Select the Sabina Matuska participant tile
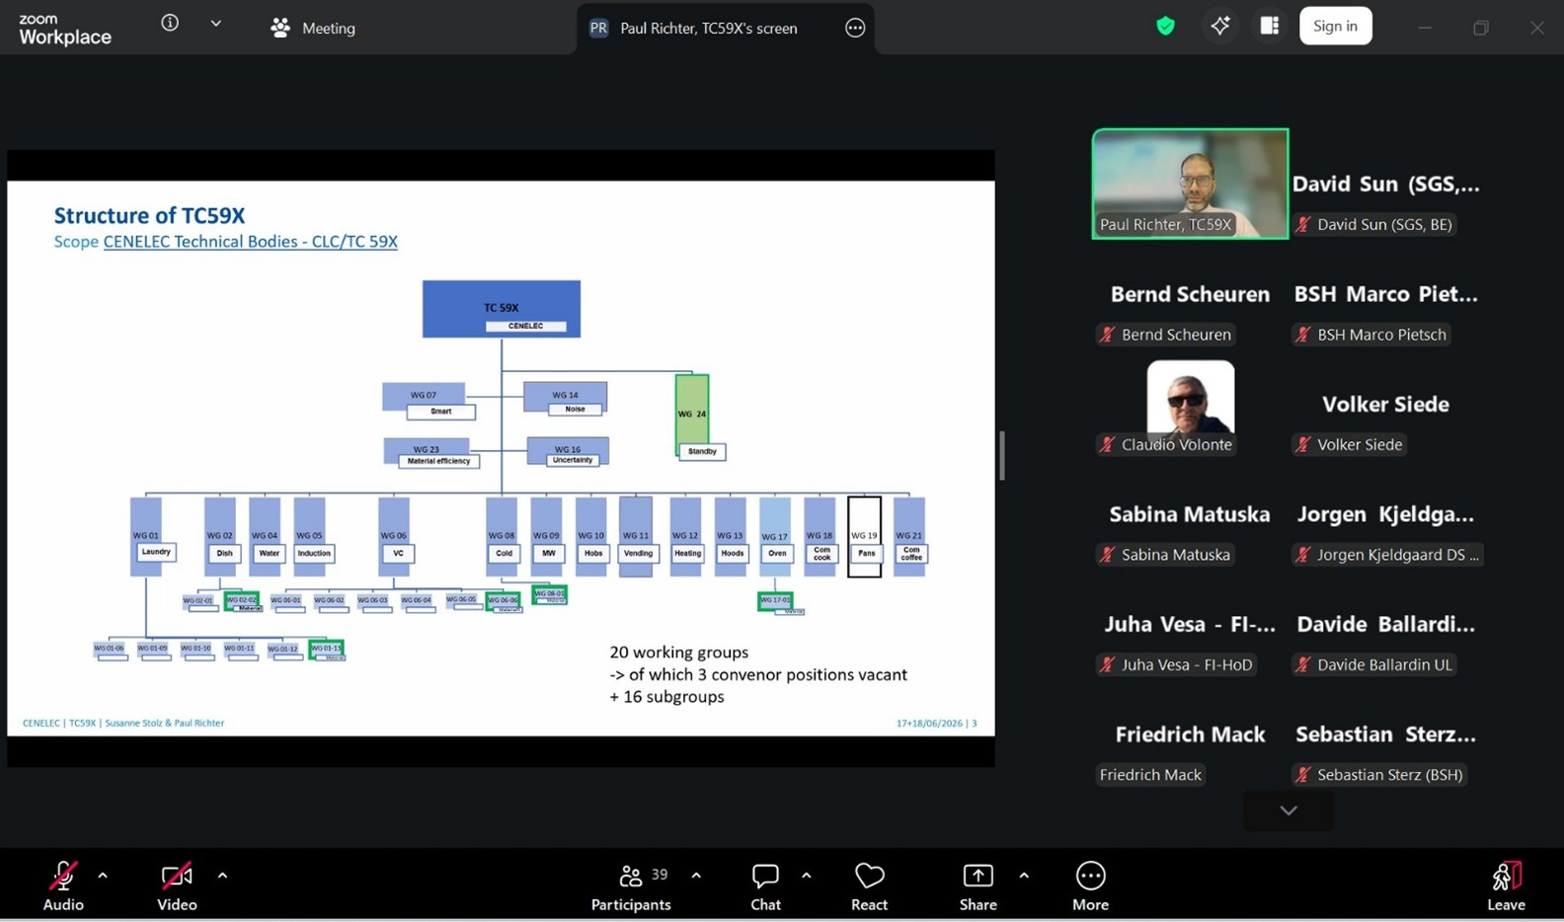The width and height of the screenshot is (1564, 922). [1190, 514]
